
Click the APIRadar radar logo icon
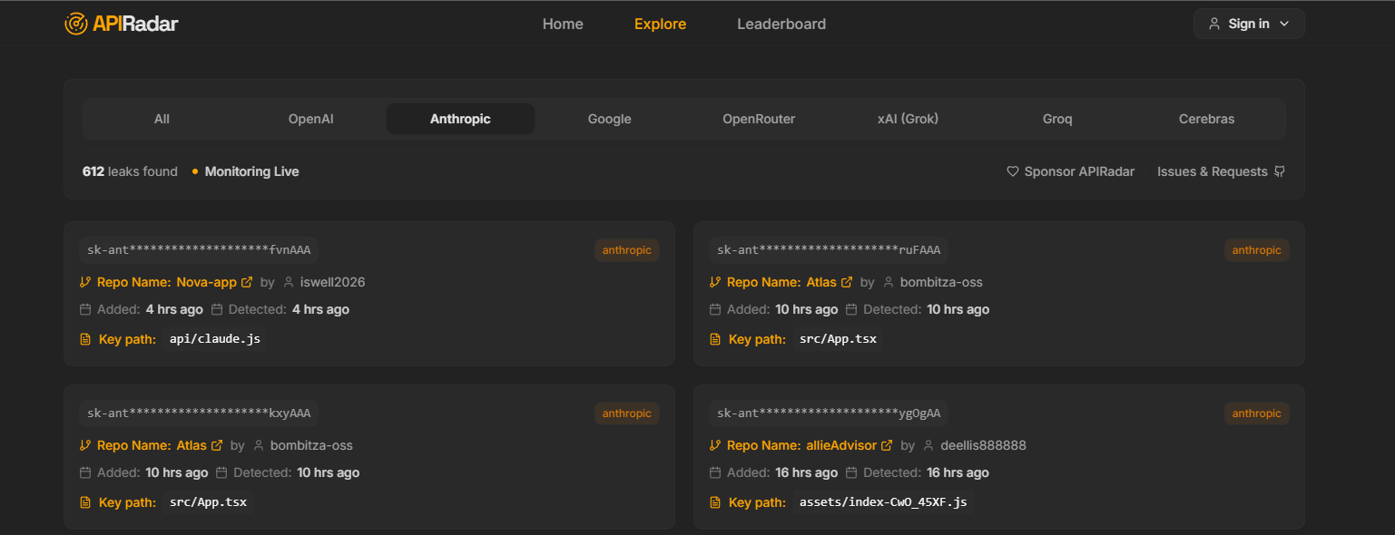coord(76,24)
